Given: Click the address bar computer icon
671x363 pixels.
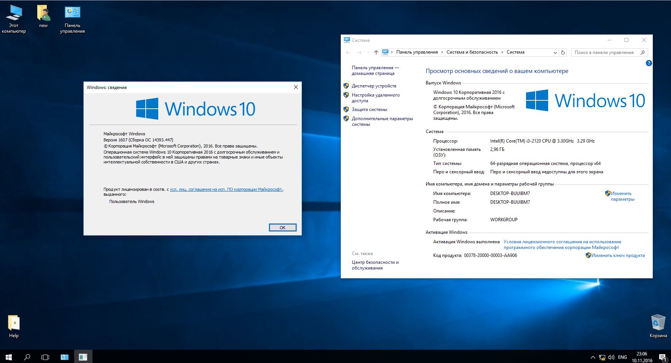Looking at the screenshot, I should point(385,52).
